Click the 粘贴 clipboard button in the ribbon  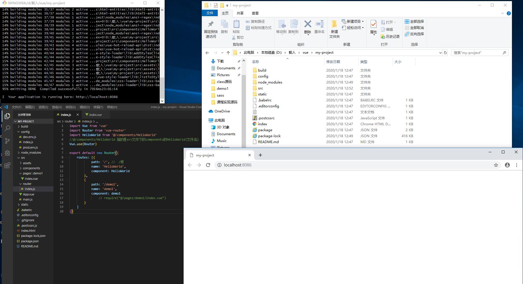[236, 27]
